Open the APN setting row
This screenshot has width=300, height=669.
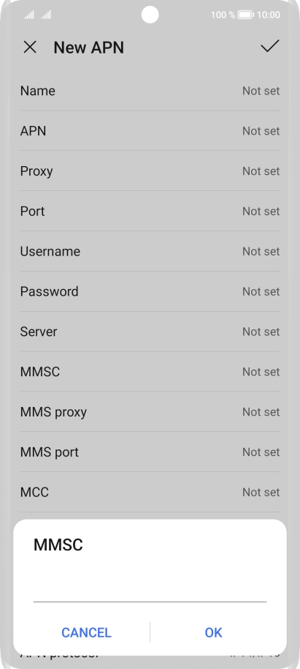[x=150, y=131]
